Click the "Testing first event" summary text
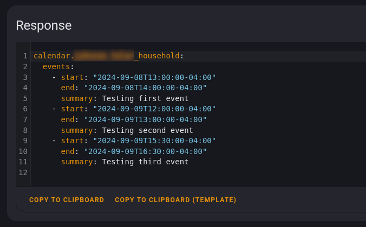This screenshot has width=366, height=227. (x=145, y=98)
